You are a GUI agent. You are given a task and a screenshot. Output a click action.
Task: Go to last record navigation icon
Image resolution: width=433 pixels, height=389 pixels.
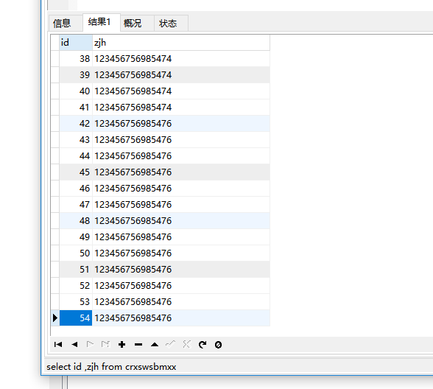click(x=106, y=345)
